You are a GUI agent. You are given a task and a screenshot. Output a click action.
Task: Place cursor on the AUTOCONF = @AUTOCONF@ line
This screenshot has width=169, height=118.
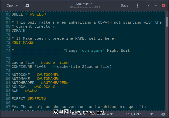click(x=35, y=75)
